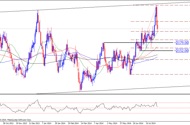
Task: Click the 28 Oct 2013 date label
Action: tap(8, 123)
